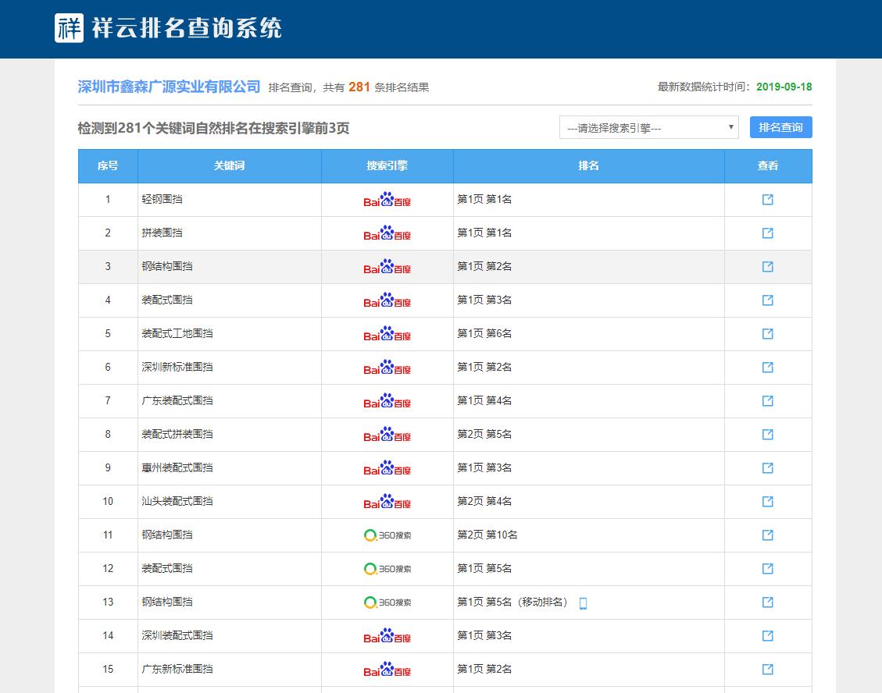The image size is (882, 693).
Task: Click the 关键词 column header
Action: [x=229, y=166]
